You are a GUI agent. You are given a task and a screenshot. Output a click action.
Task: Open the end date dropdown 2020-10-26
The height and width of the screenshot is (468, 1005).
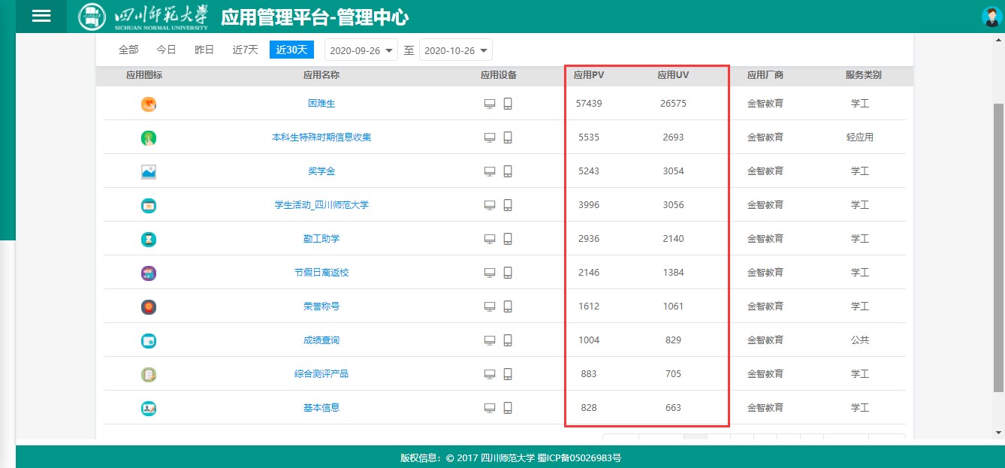click(x=456, y=50)
